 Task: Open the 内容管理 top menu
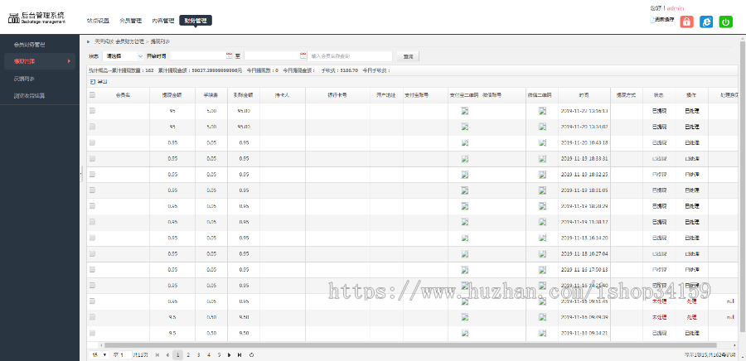(163, 21)
